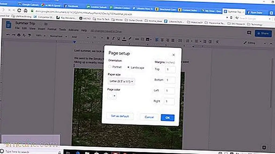Screen dimensions: 275x154
Task: Open the Help menu
Action: pos(84,30)
